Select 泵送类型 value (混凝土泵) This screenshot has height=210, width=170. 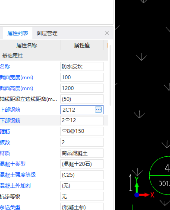click(x=82, y=207)
